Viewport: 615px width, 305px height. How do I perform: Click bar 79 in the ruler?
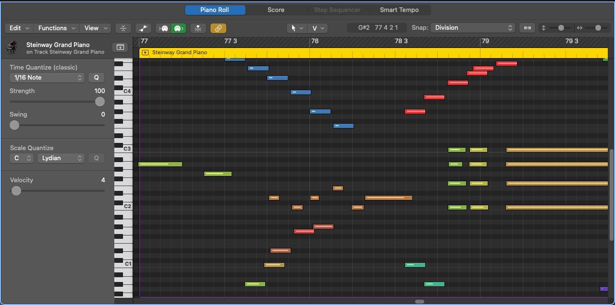(485, 41)
